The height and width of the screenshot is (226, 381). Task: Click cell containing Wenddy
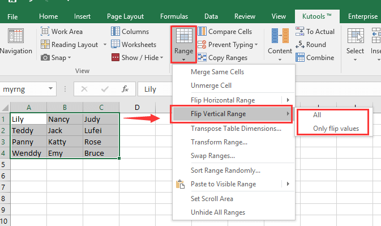click(x=28, y=153)
